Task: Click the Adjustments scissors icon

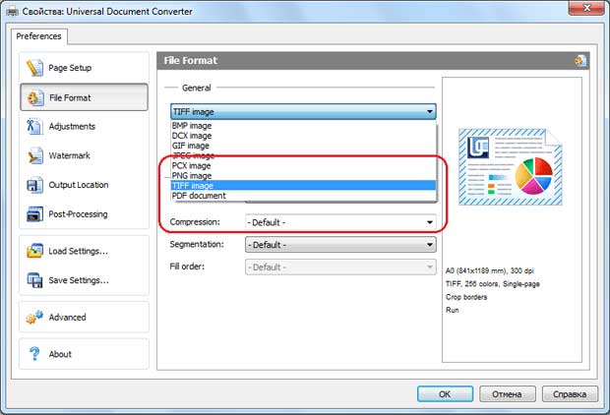Action: pyautogui.click(x=34, y=127)
